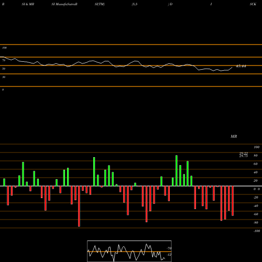The image size is (262, 262).
Task: Click the -70 label in mini preview chart
Action: pos(169,248)
